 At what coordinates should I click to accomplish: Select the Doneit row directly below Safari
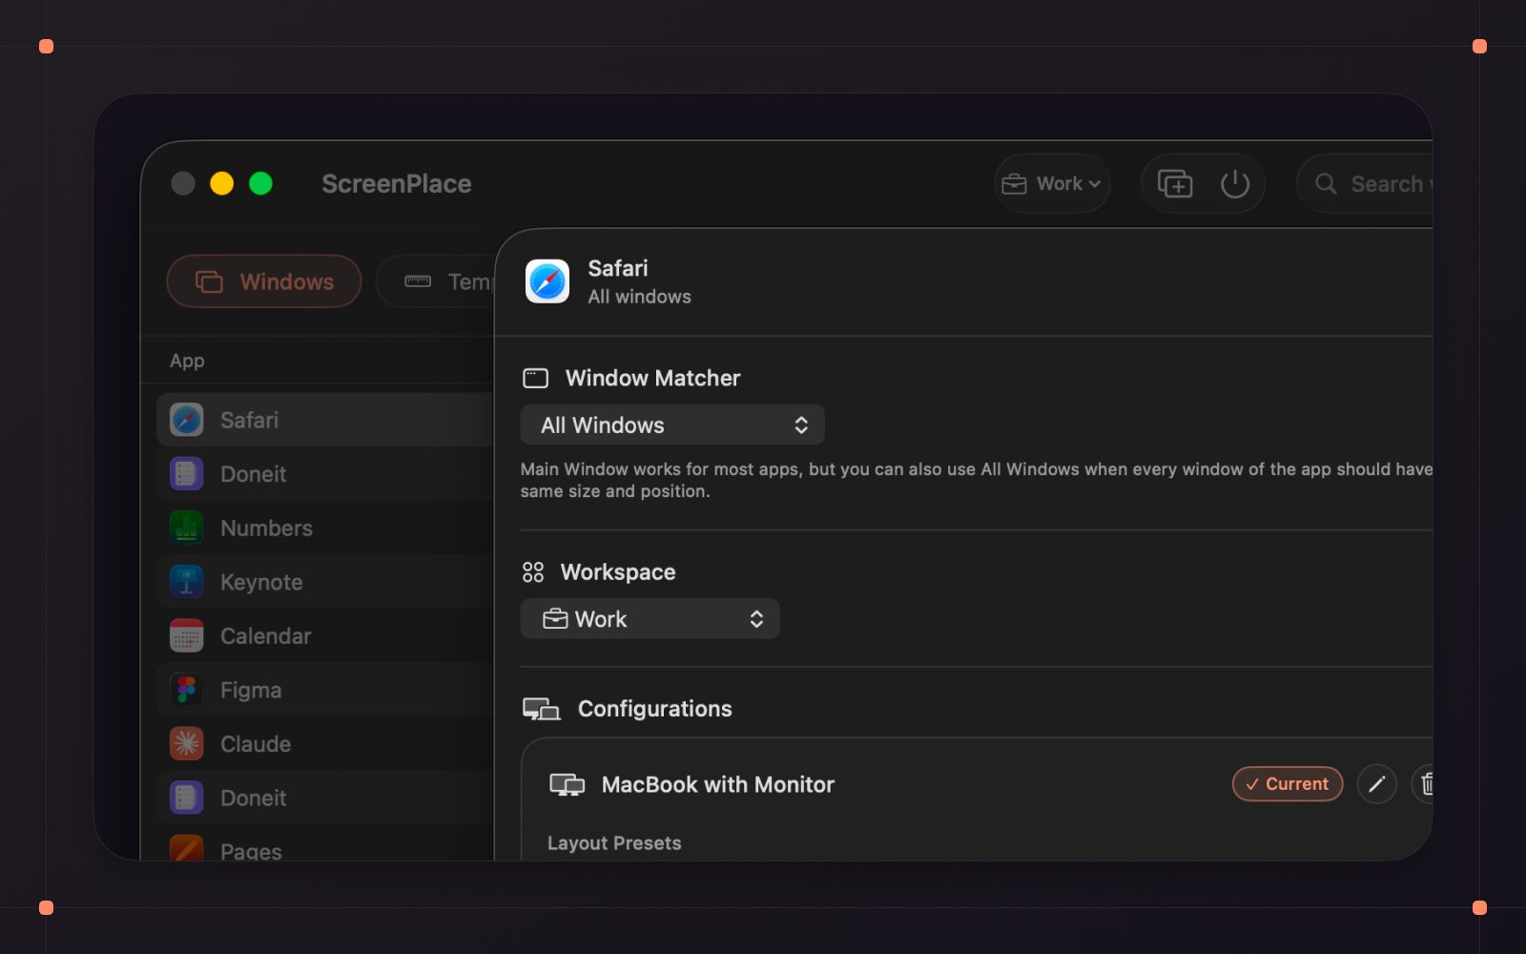coord(325,474)
